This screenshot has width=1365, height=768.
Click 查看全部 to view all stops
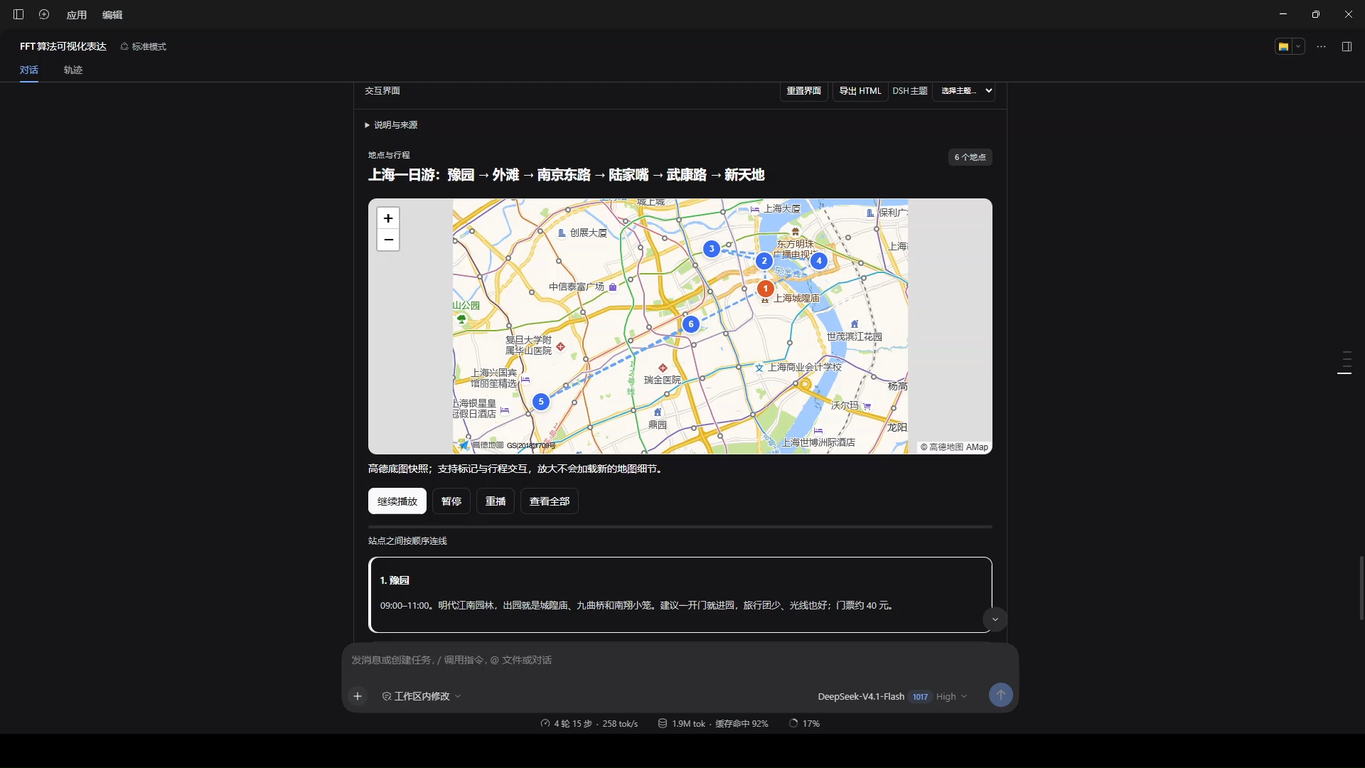tap(550, 501)
